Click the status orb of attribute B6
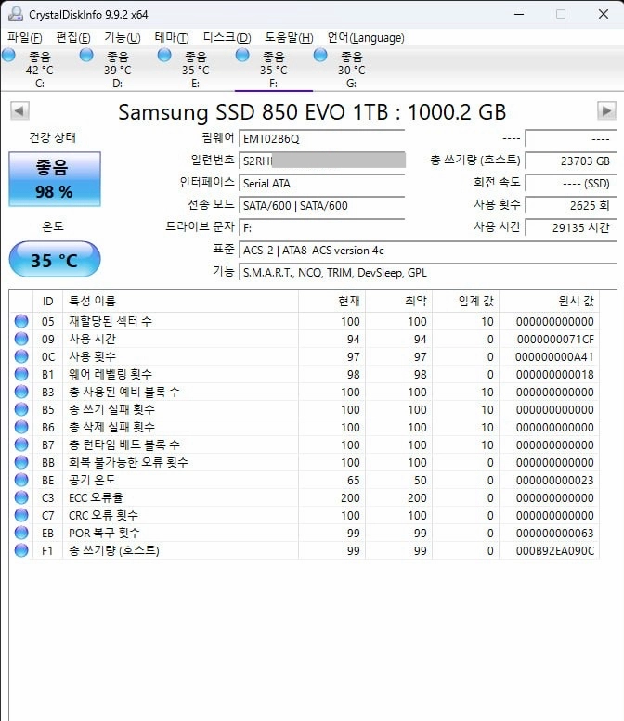The width and height of the screenshot is (624, 721). (x=21, y=427)
